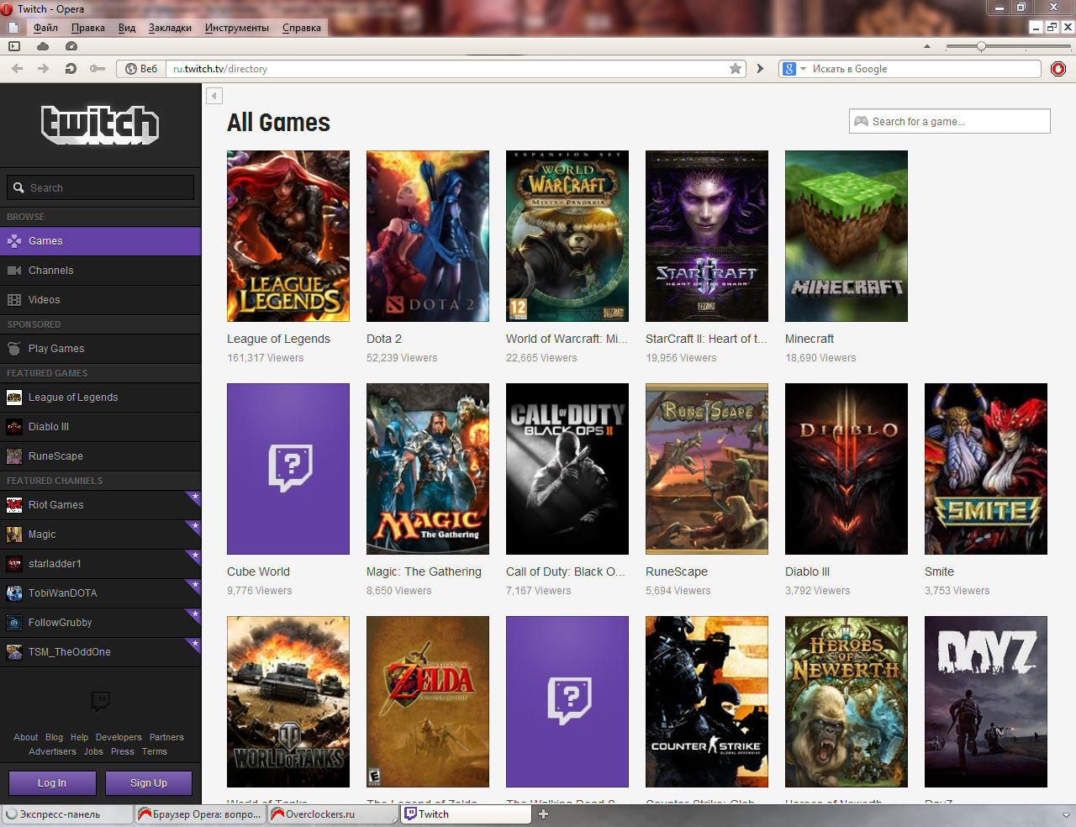Click the Games gamepad icon in sidebar
1076x827 pixels.
[14, 241]
